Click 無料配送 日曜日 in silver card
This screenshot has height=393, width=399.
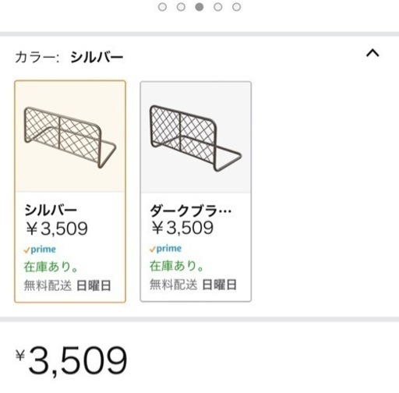(68, 285)
